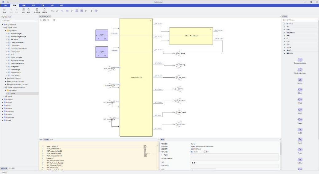Click the fit-to-window square icon on canvas
The width and height of the screenshot is (319, 174).
tap(54, 20)
